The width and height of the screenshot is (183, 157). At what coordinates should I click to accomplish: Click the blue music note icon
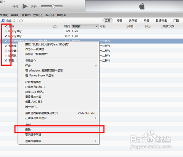pos(3,21)
